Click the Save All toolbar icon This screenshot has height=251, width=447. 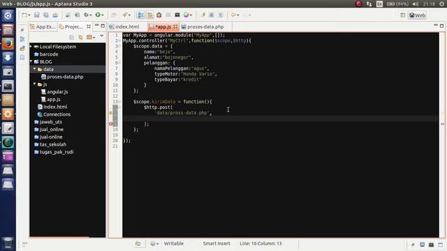point(45,15)
